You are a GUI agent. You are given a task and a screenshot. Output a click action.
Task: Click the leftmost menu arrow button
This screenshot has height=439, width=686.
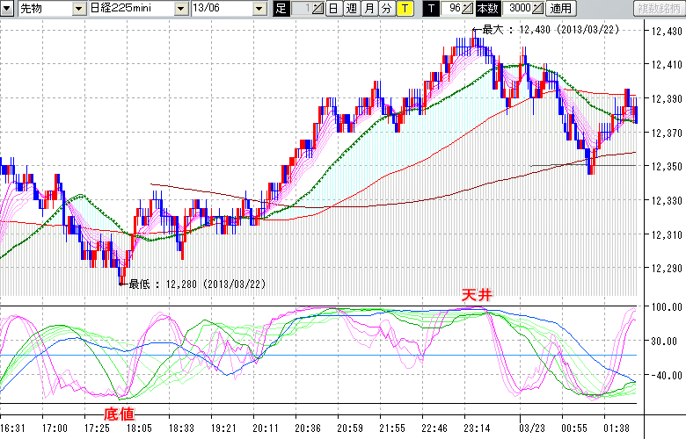point(9,9)
